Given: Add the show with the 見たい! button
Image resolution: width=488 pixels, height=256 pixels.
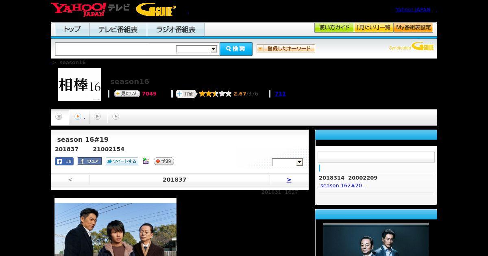Looking at the screenshot, I should point(127,94).
